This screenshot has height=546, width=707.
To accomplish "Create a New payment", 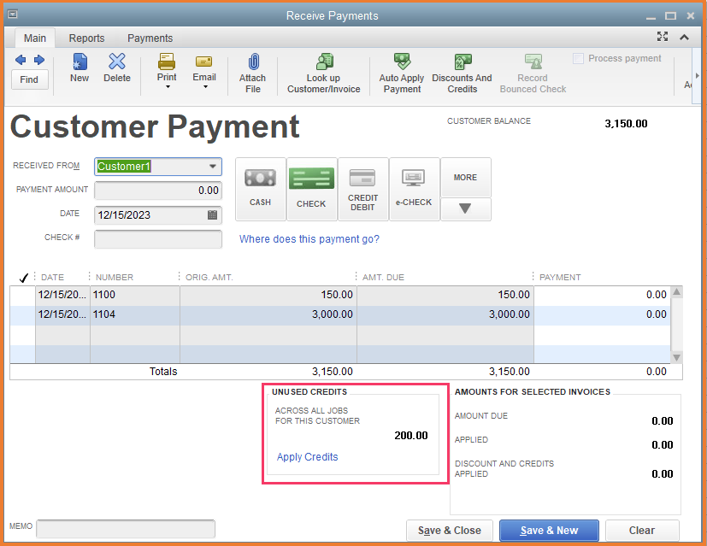I will (x=80, y=68).
